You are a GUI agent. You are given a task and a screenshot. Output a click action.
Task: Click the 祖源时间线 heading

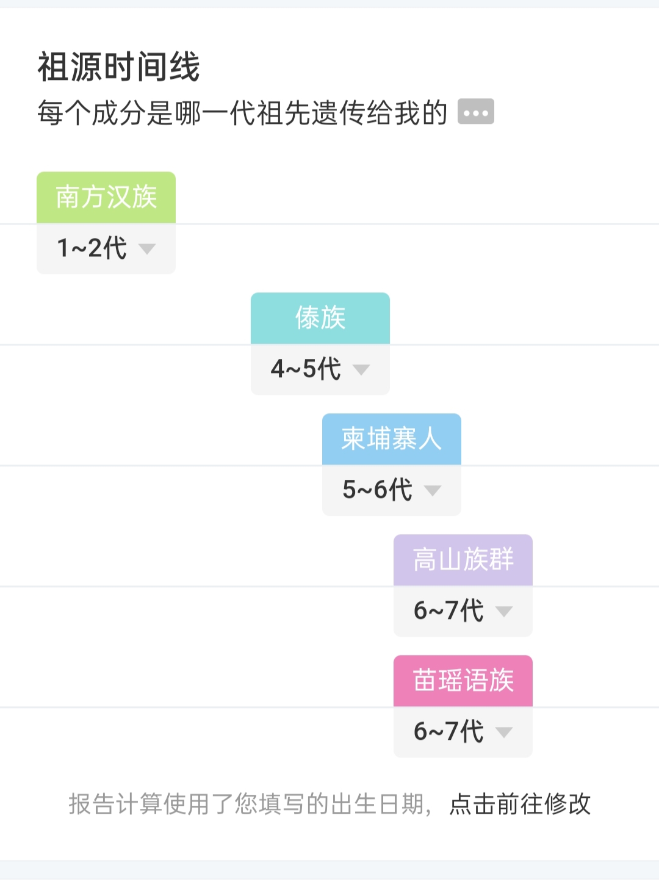(x=119, y=67)
